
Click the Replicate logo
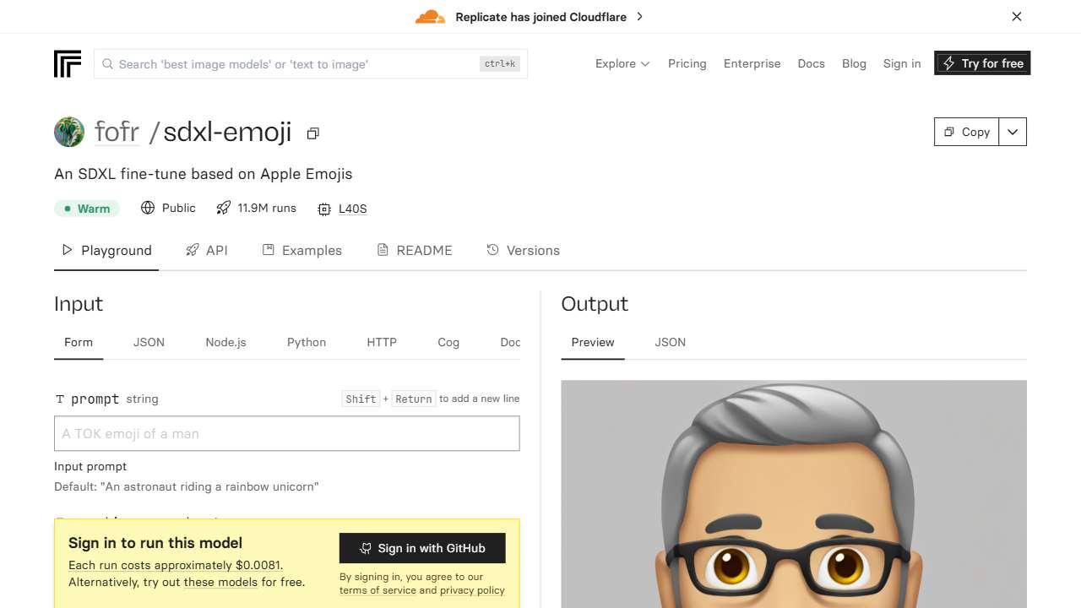[67, 63]
